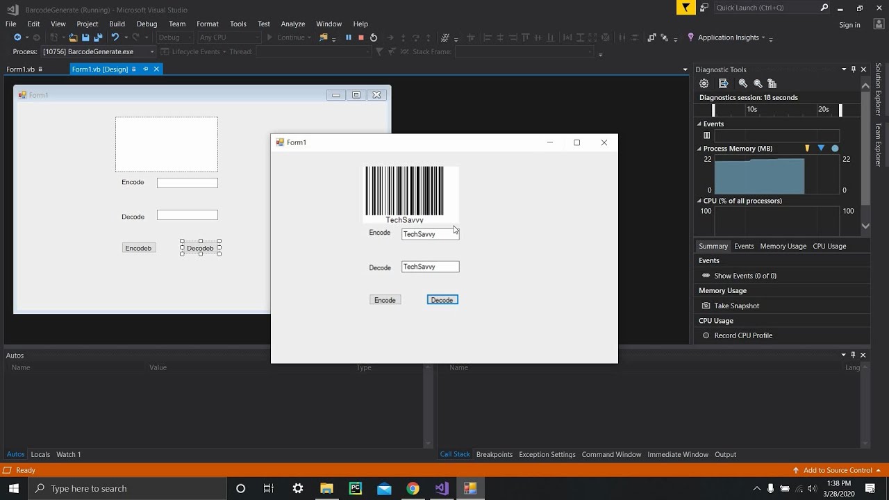This screenshot has height=500, width=889.
Task: Click the Bring to Front toolbar icon
Action: click(x=651, y=37)
